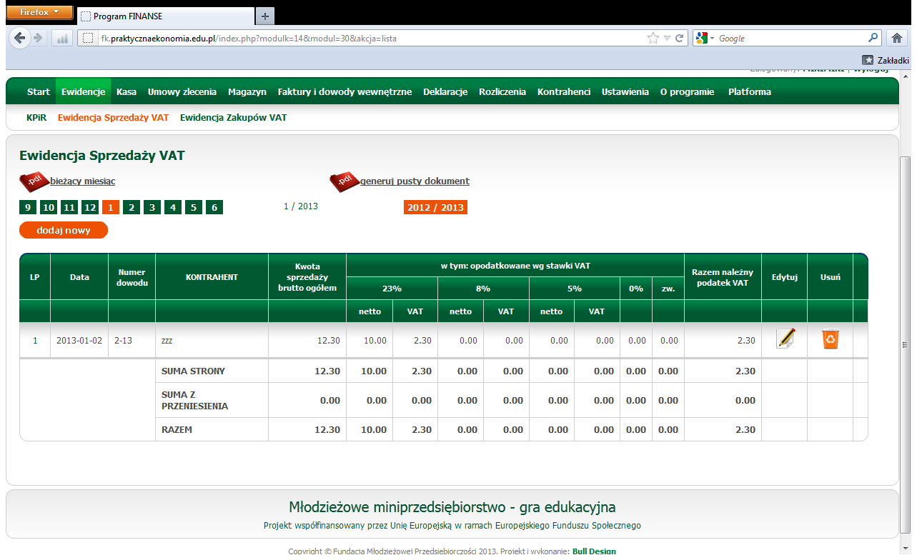
Task: Click the search magnifier in the Google box
Action: 873,38
